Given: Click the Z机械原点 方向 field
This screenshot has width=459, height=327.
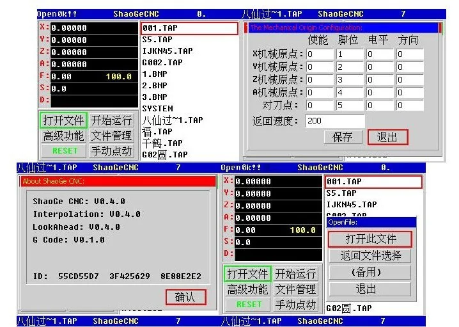Looking at the screenshot, I should [410, 80].
